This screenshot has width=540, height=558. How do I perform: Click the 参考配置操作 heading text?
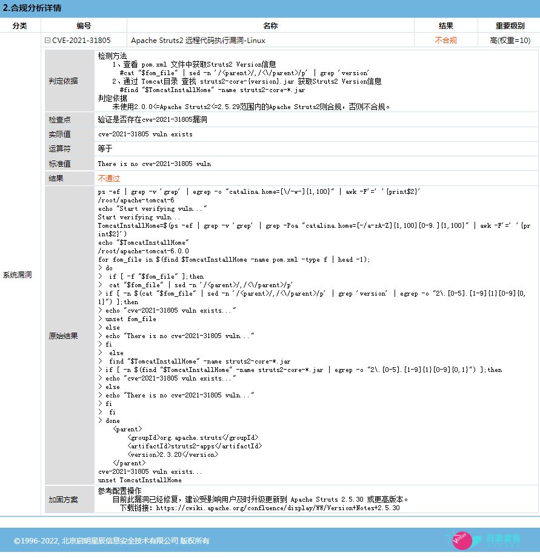point(119,491)
